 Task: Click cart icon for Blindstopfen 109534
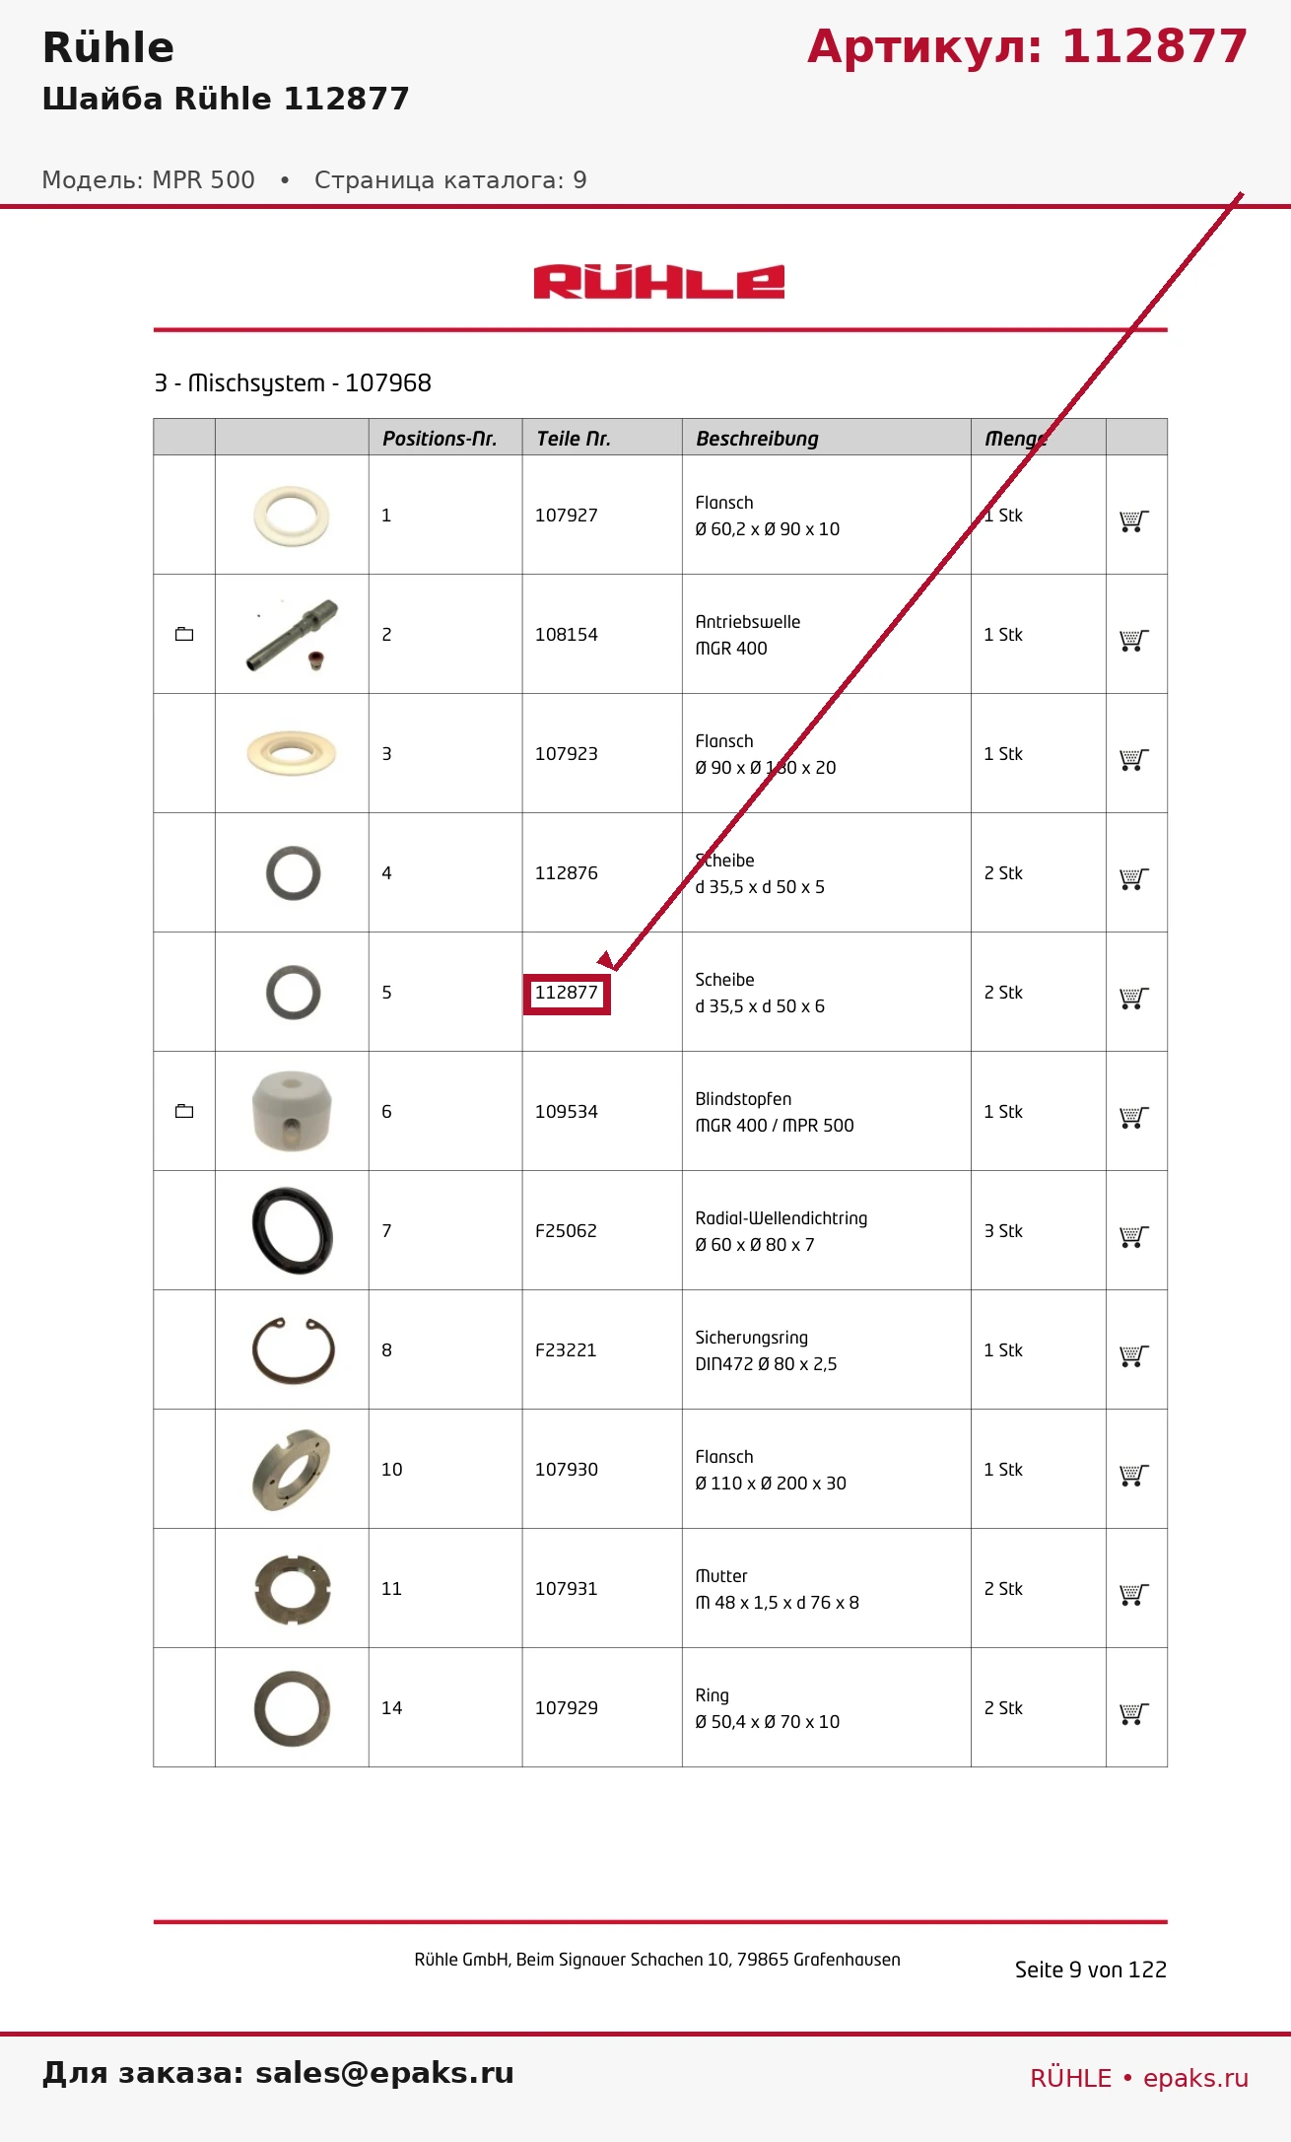pos(1134,1117)
